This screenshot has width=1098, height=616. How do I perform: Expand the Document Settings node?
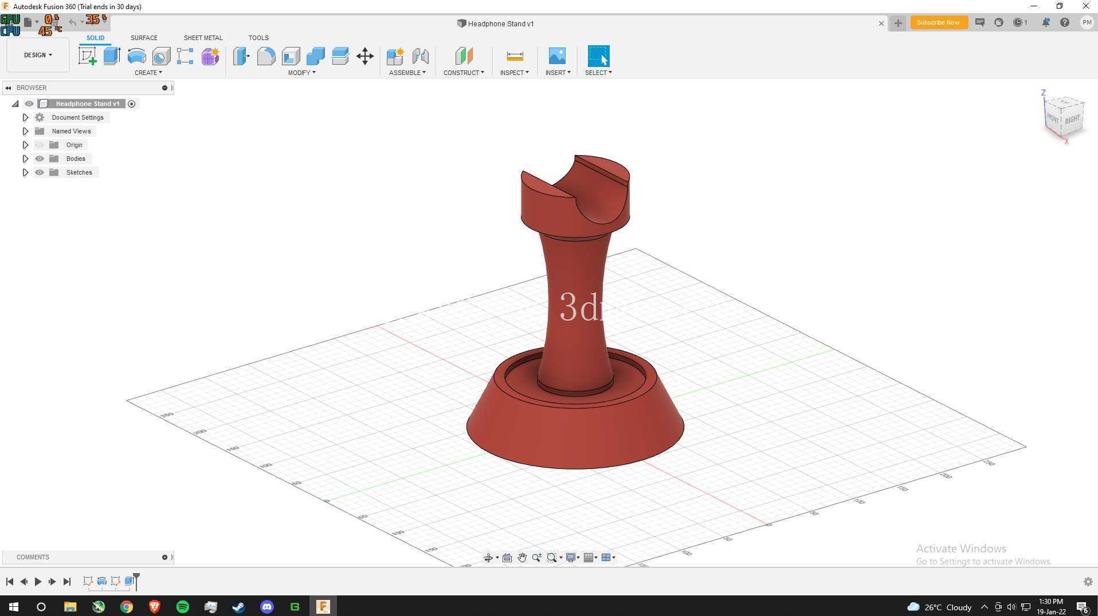point(25,117)
